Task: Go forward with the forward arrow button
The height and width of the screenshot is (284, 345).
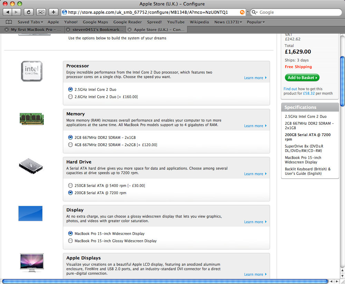Action: [x=16, y=12]
